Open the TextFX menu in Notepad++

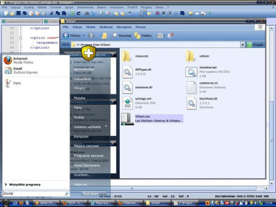[132, 7]
